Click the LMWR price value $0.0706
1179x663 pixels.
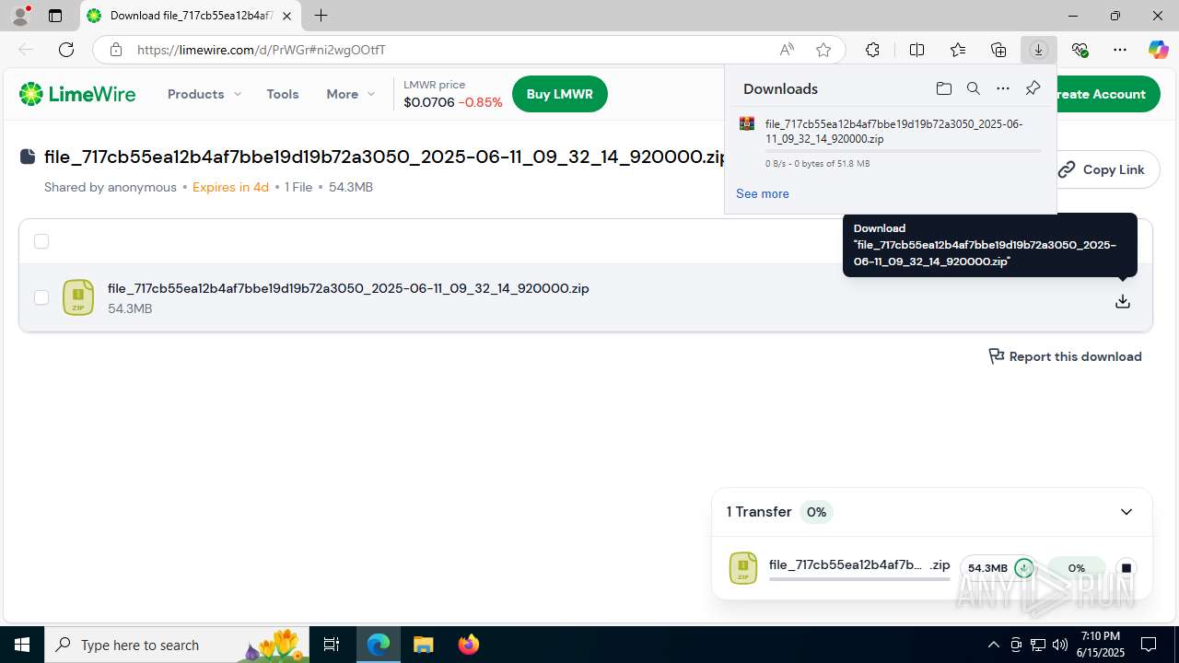tap(429, 102)
